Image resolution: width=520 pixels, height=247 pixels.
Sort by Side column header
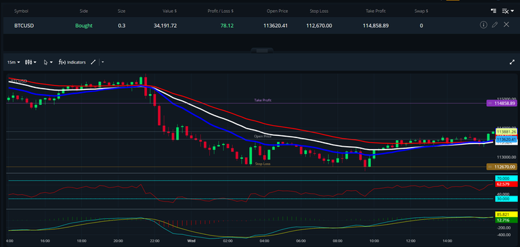click(x=84, y=11)
